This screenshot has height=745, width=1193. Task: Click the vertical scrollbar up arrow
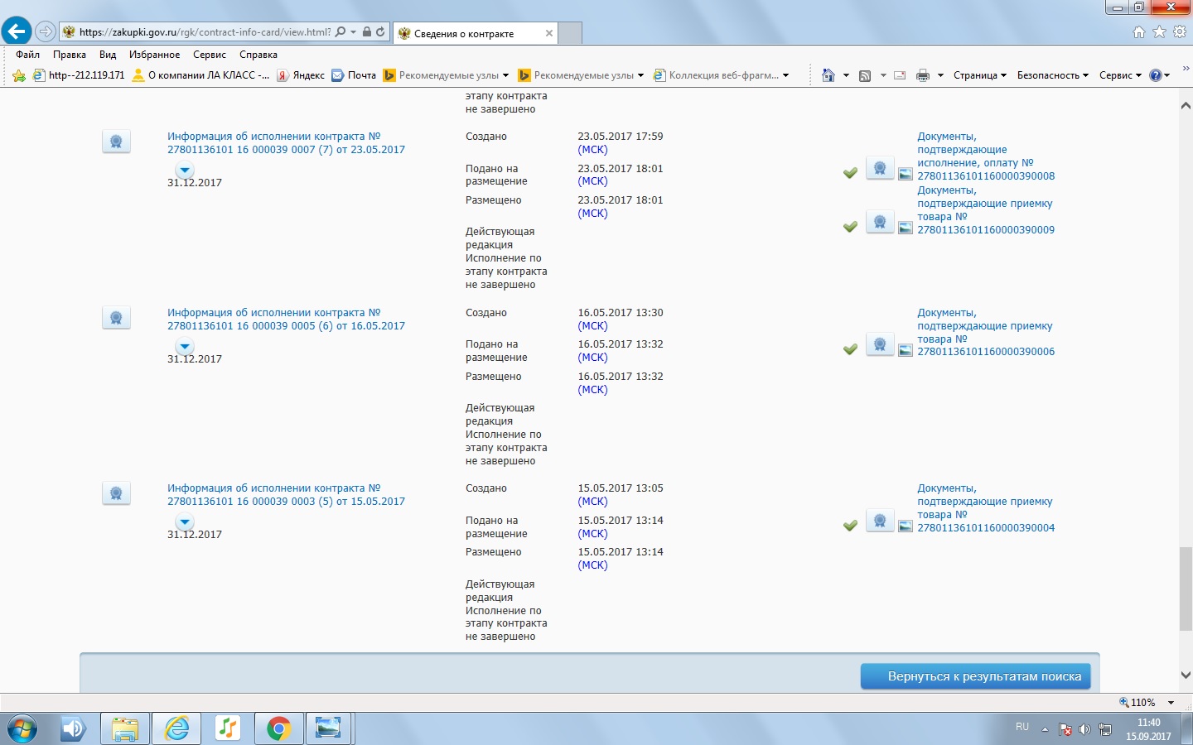(x=1186, y=106)
